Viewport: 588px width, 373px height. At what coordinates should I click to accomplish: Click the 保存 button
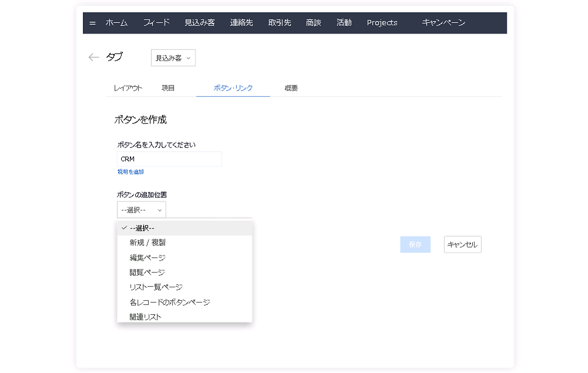[415, 244]
